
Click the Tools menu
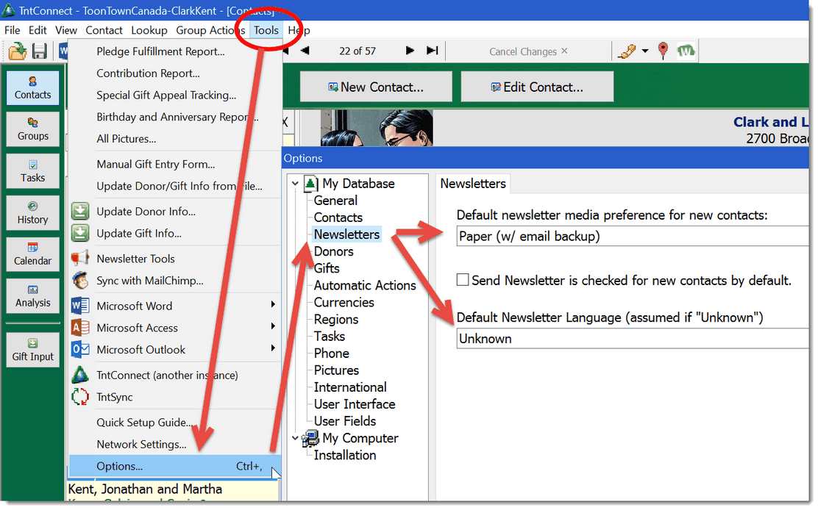pyautogui.click(x=266, y=30)
